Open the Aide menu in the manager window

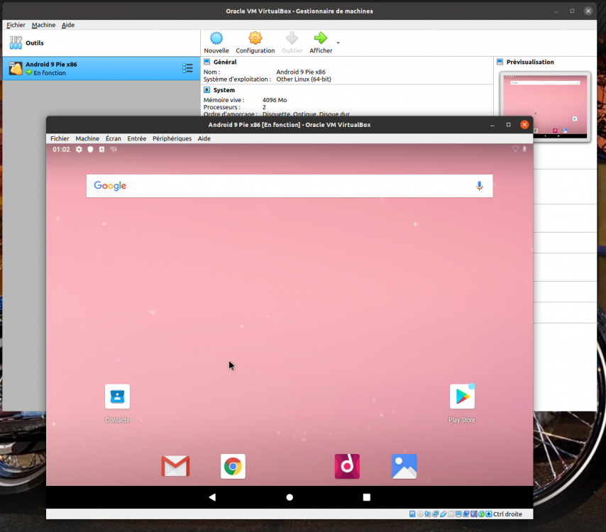(68, 25)
